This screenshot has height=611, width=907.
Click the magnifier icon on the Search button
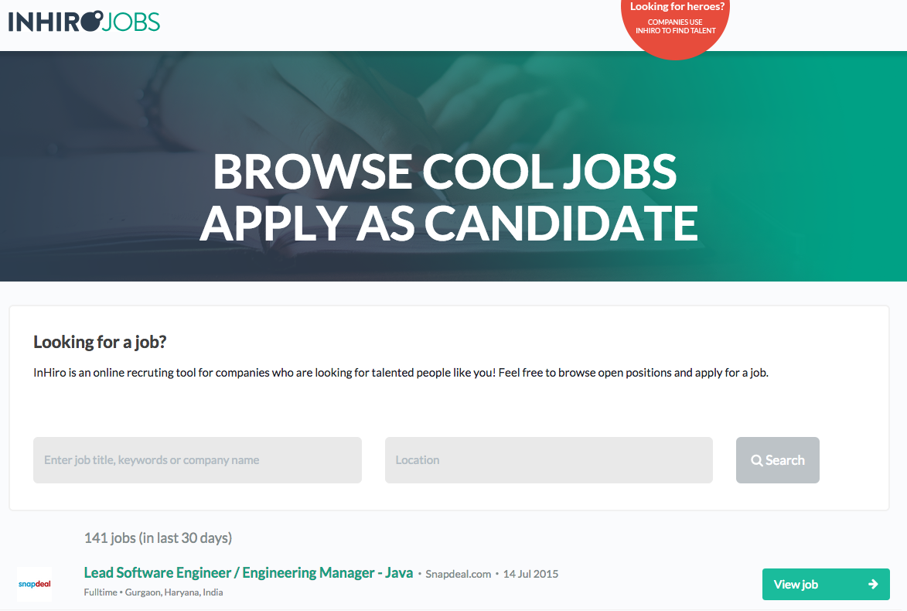(x=757, y=460)
